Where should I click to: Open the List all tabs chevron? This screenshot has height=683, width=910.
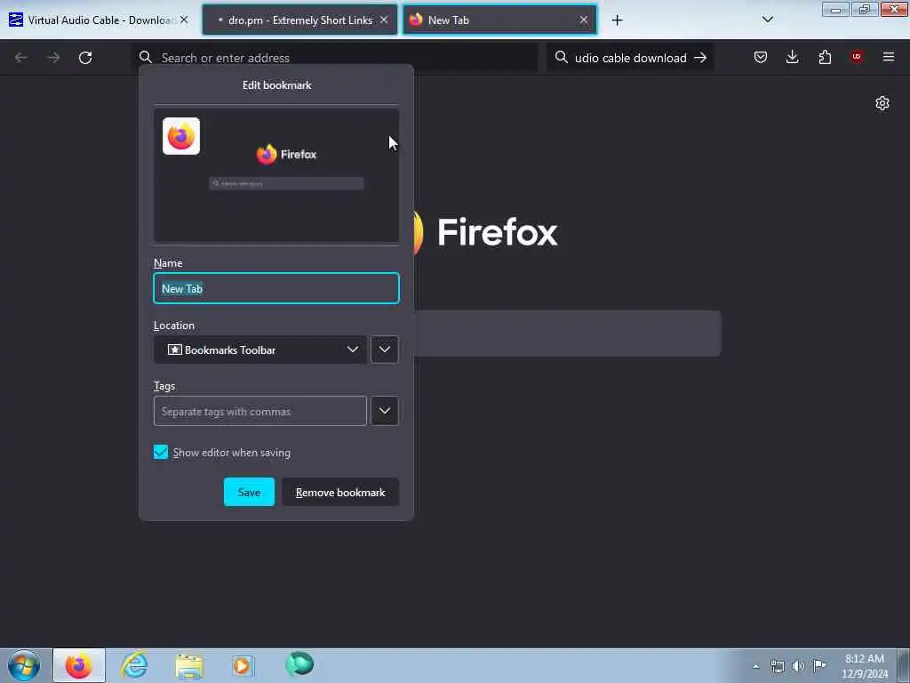(767, 20)
